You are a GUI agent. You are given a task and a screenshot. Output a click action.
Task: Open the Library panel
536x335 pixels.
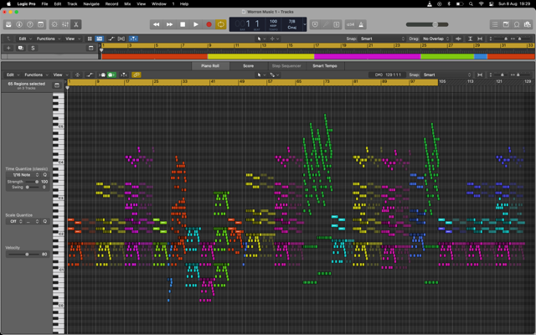pos(8,24)
